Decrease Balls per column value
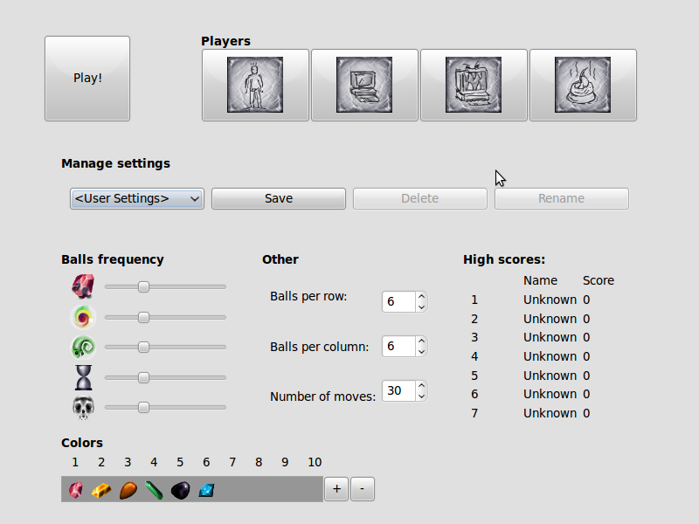This screenshot has width=699, height=524. click(421, 352)
